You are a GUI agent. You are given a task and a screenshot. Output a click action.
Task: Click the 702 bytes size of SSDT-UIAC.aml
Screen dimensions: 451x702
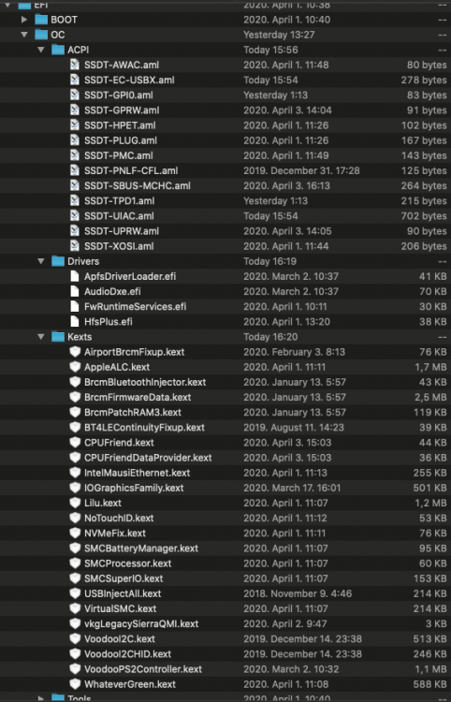point(424,216)
